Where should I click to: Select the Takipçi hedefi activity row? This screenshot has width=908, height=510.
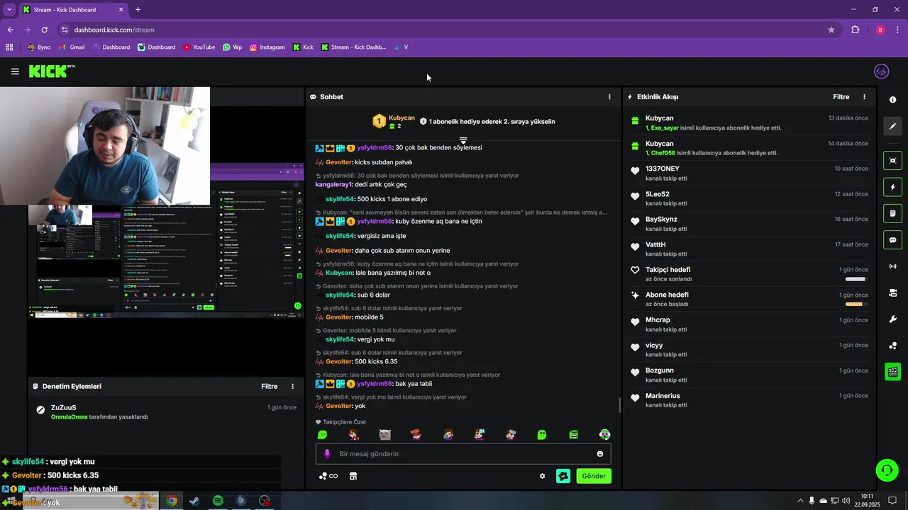click(x=750, y=273)
